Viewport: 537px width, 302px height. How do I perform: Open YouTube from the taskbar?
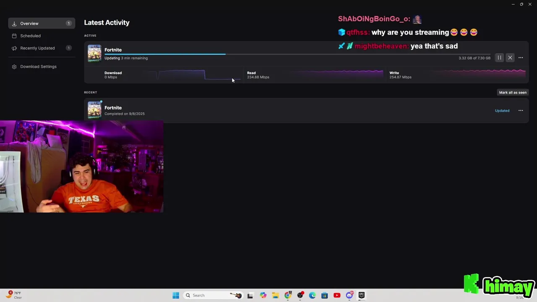[x=337, y=295]
